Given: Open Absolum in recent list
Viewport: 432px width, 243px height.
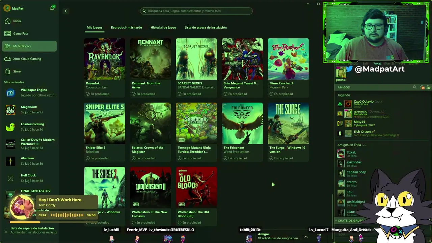Looking at the screenshot, I should (x=29, y=161).
